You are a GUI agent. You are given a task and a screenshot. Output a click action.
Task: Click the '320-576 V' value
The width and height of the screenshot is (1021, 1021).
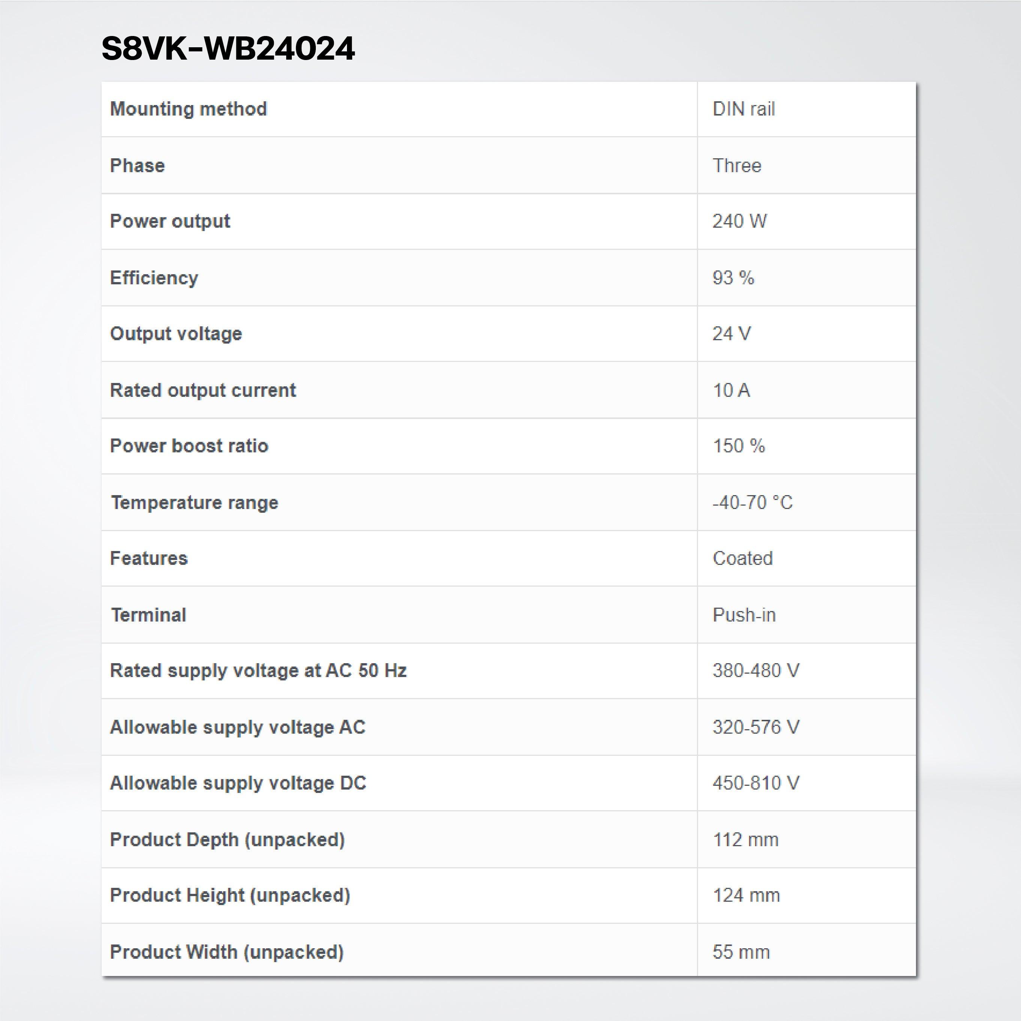(756, 727)
